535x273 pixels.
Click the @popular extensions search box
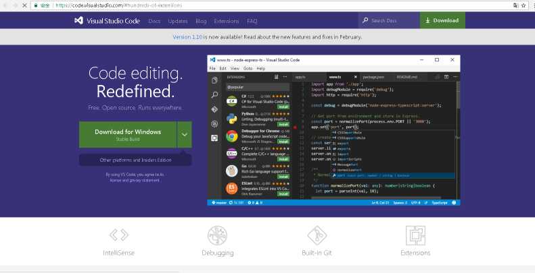coord(258,88)
